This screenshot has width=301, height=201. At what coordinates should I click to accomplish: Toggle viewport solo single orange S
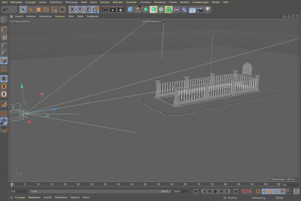point(4,86)
